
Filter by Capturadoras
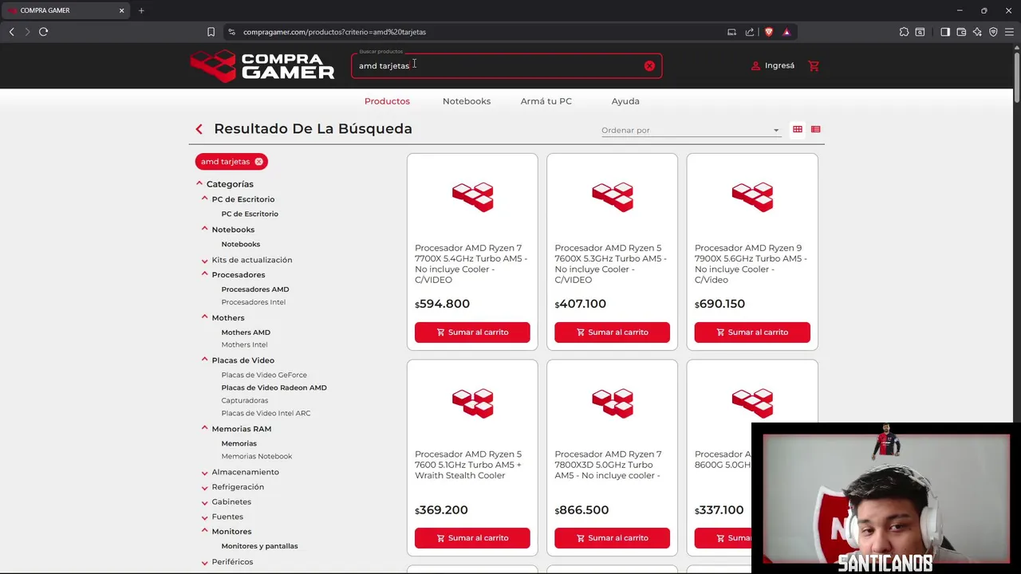245,400
